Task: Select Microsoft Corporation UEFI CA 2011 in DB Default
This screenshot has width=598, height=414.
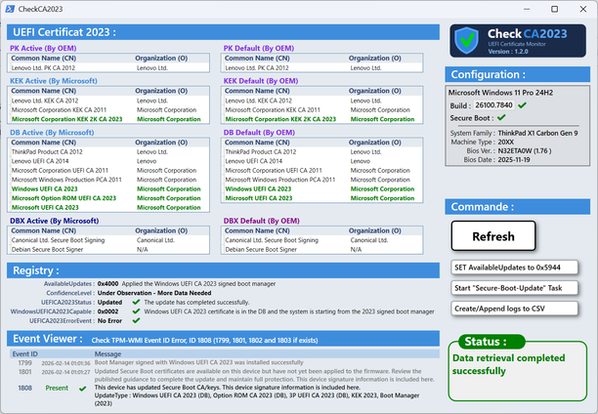Action: [321, 171]
